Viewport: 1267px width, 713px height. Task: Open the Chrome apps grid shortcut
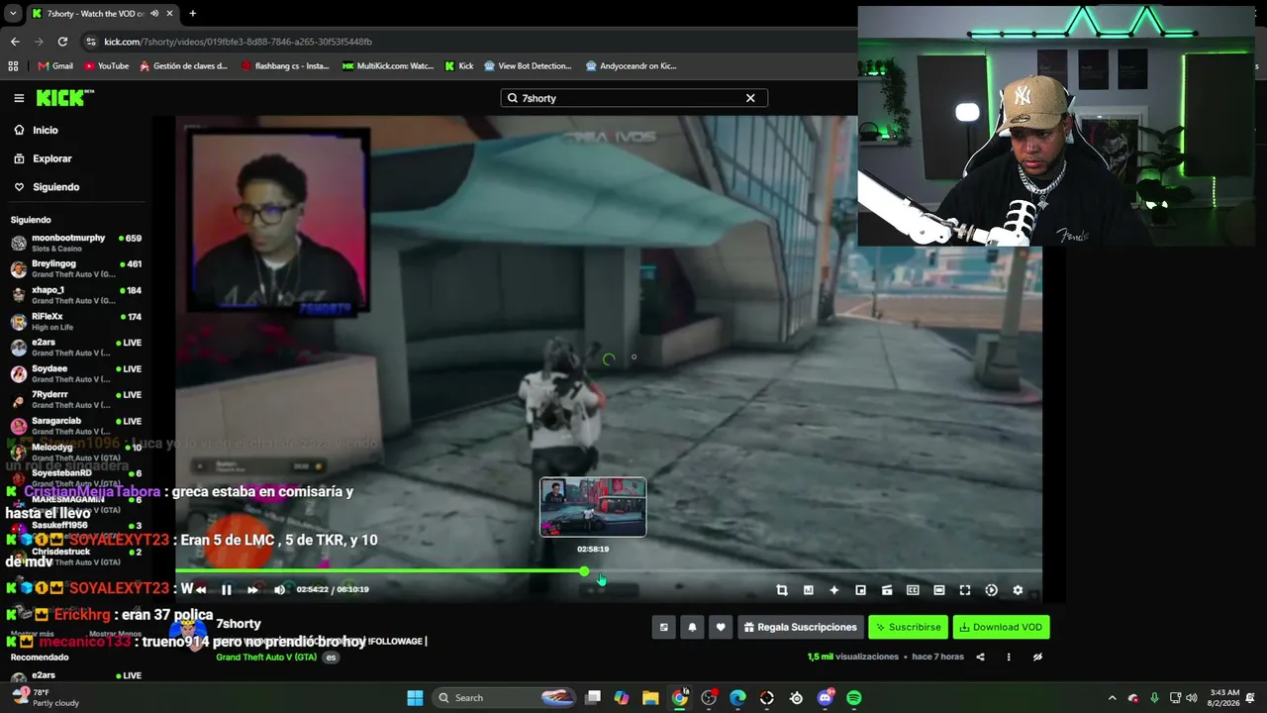point(13,66)
